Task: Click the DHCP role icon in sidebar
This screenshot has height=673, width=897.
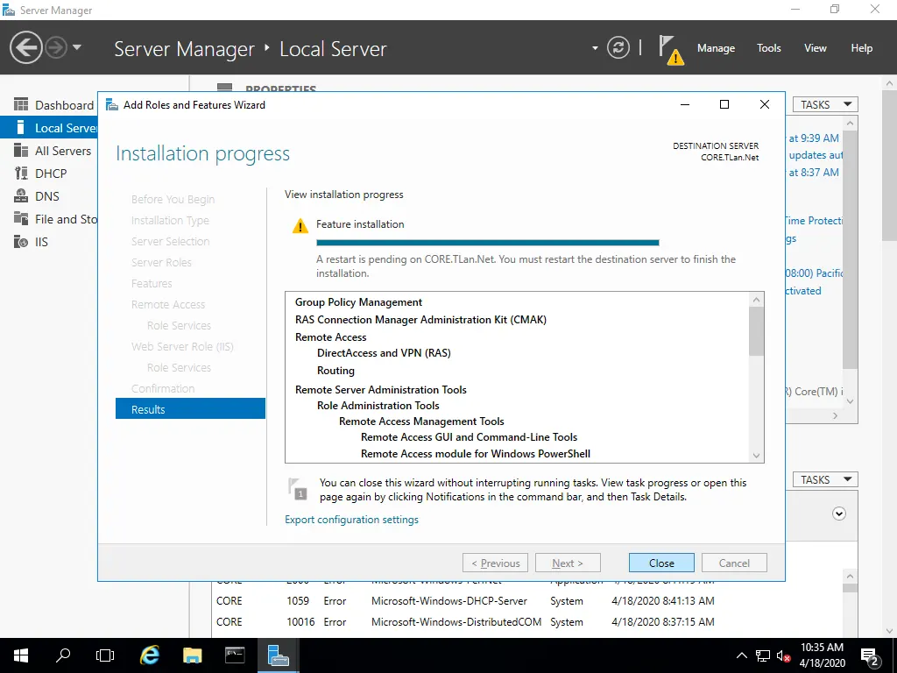Action: tap(21, 174)
